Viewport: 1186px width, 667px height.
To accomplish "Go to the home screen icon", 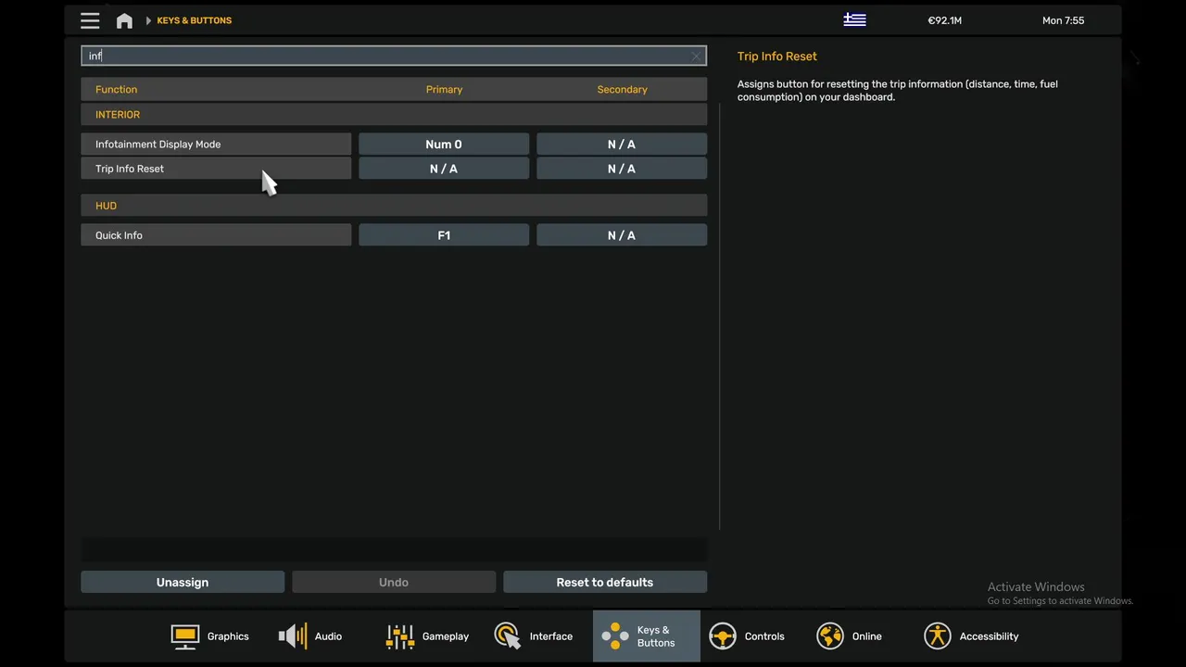I will (124, 20).
